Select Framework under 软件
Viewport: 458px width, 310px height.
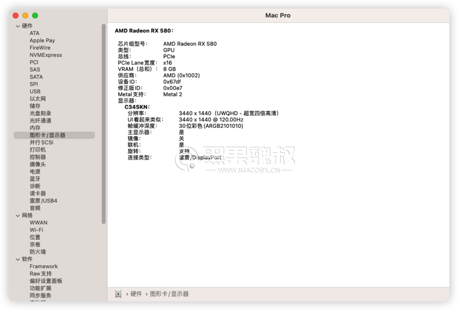(x=44, y=266)
